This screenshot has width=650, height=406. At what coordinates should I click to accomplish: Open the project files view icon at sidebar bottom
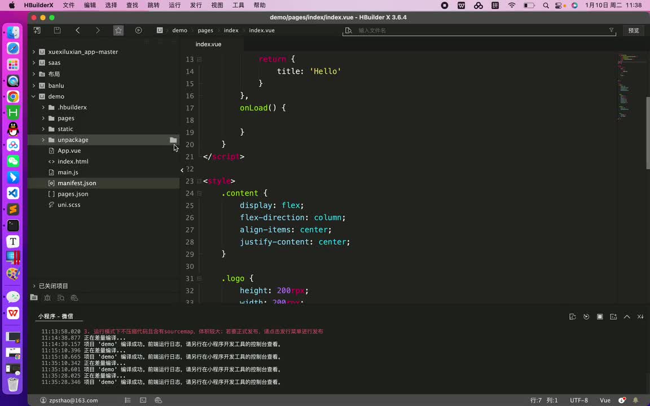(x=34, y=298)
